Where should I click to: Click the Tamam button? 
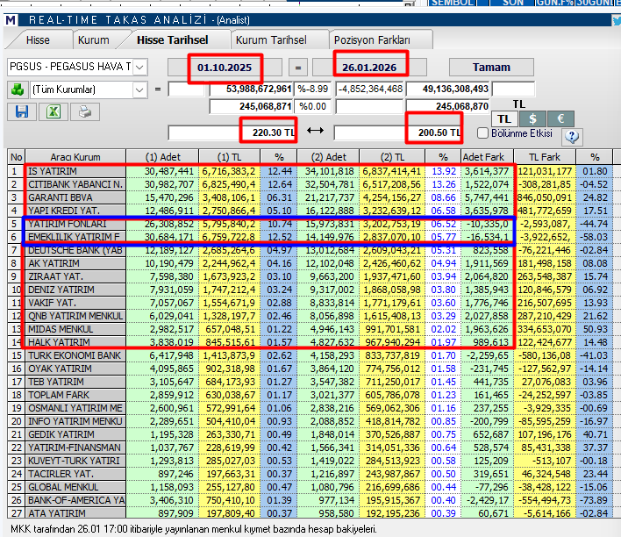491,67
